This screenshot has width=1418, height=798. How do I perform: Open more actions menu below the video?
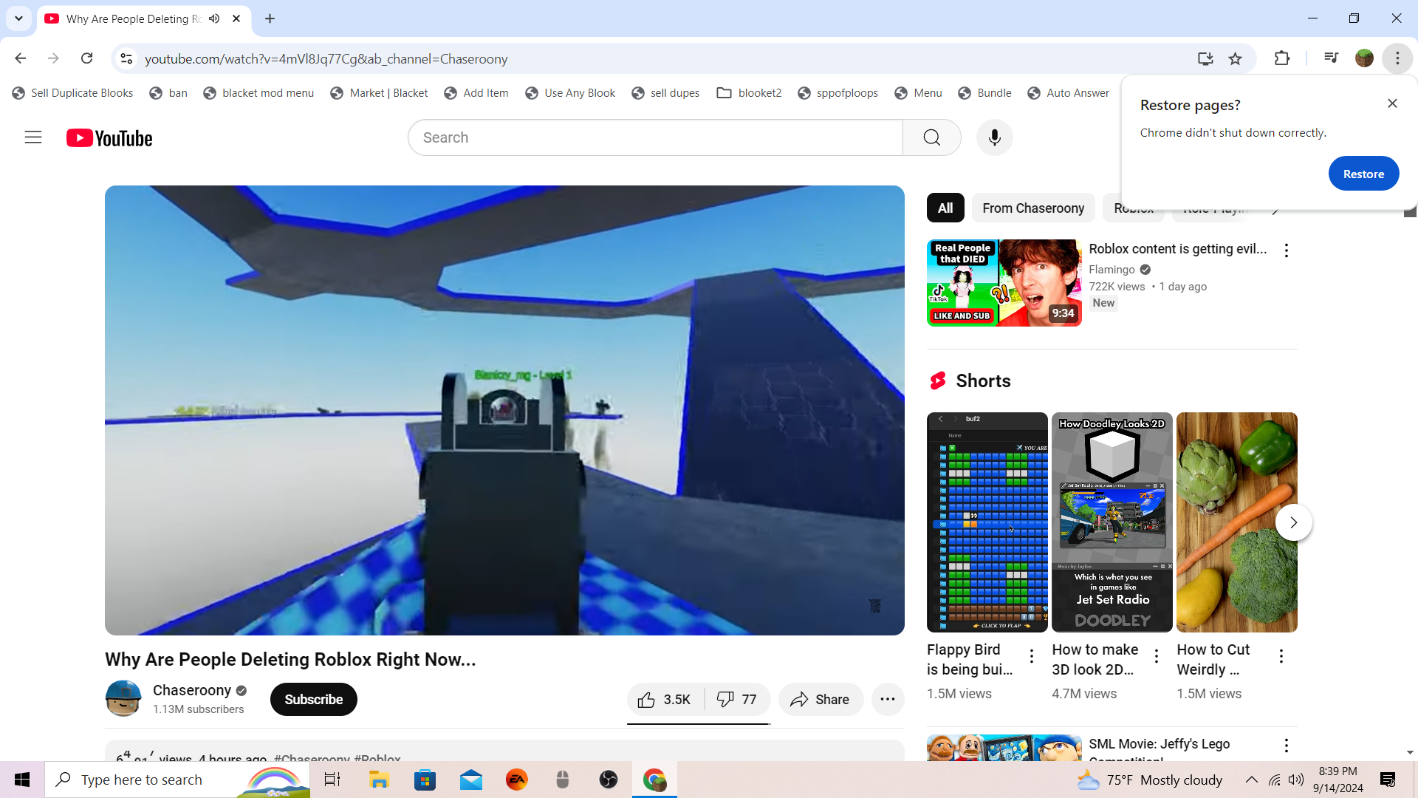tap(887, 700)
